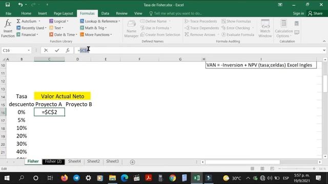The width and height of the screenshot is (328, 184).
Task: Click the Share button
Action: pos(316,13)
